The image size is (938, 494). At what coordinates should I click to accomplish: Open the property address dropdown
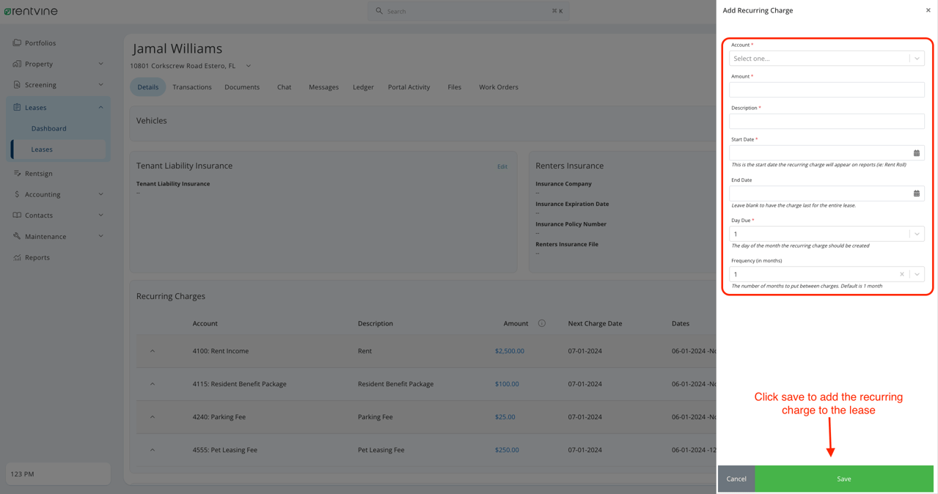247,65
